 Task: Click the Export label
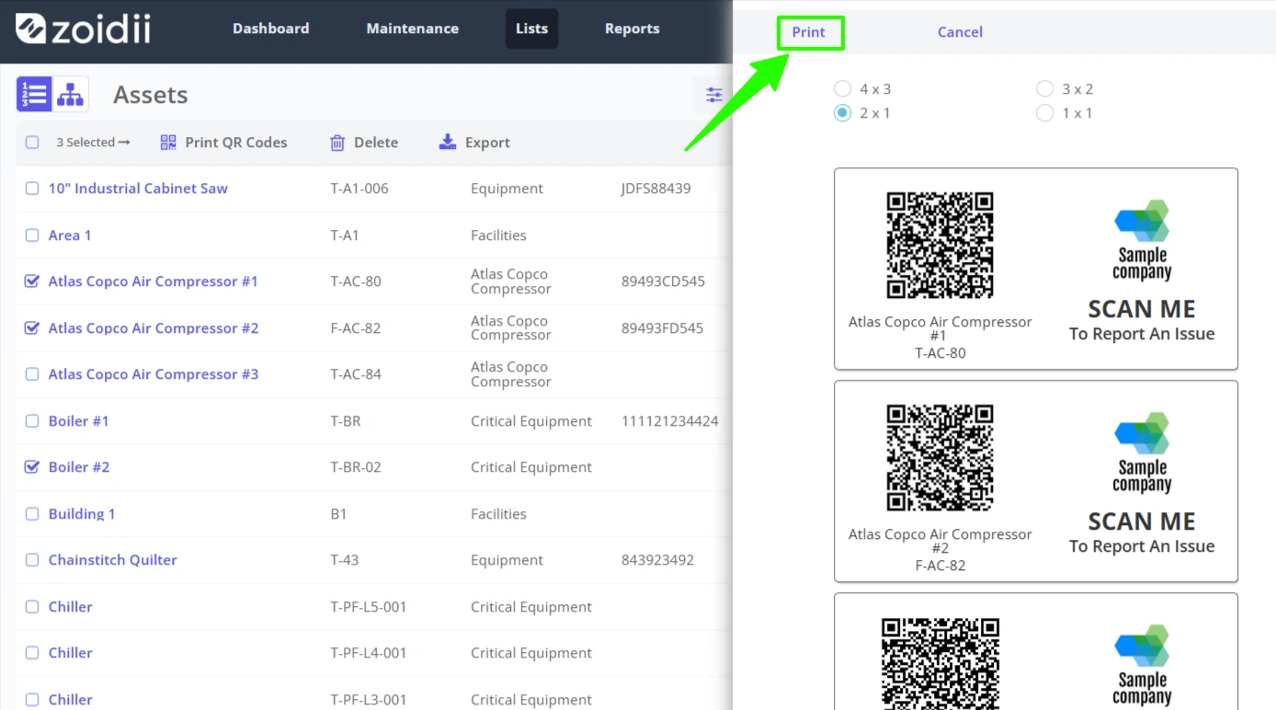coord(487,143)
